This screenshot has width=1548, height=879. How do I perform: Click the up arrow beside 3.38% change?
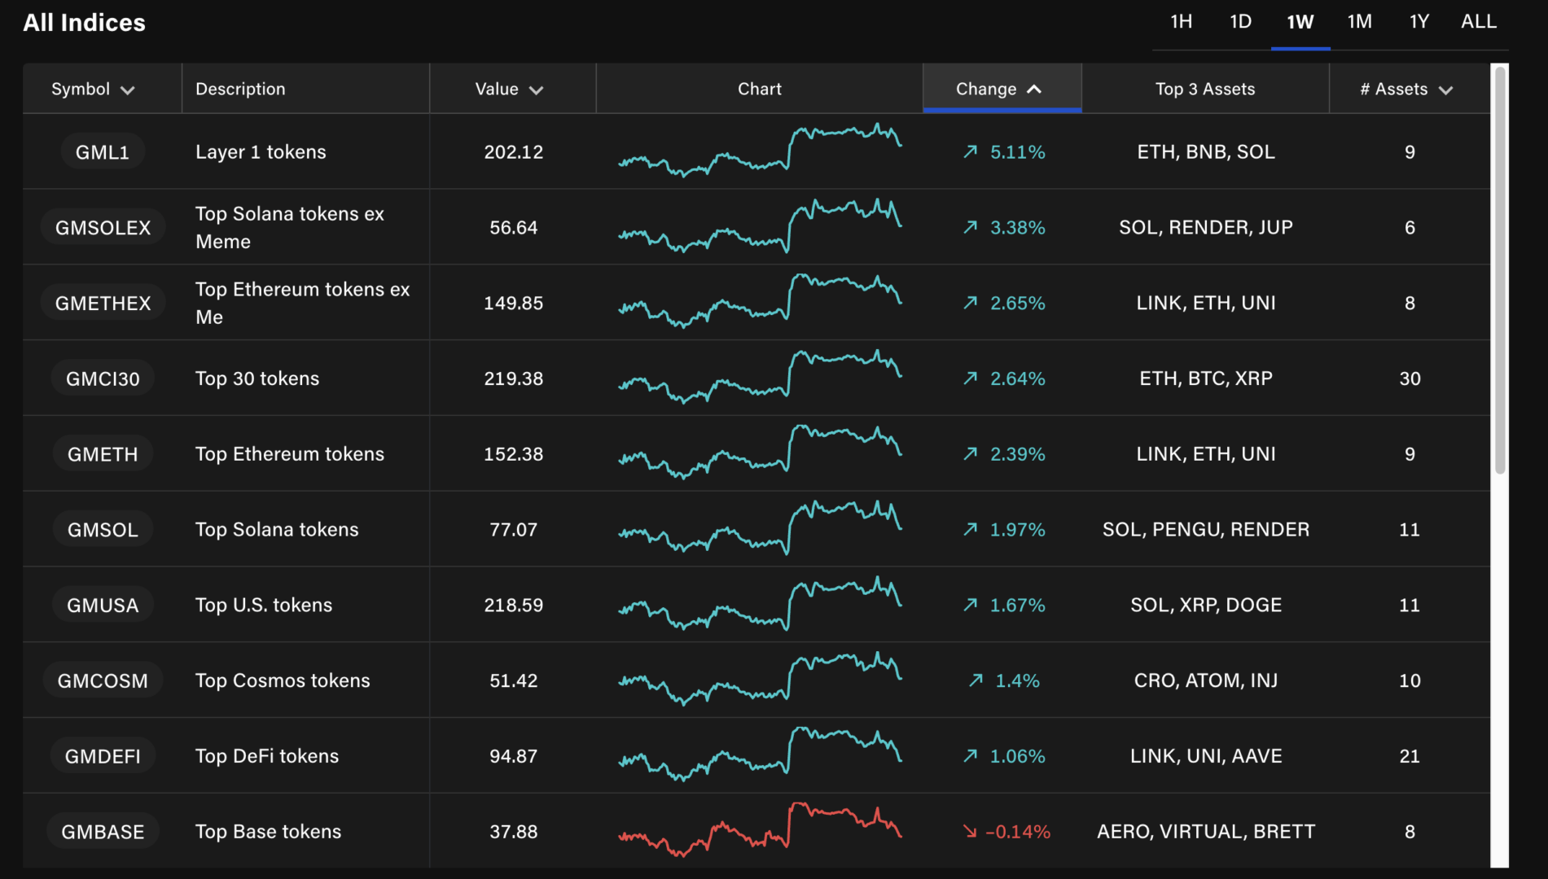[x=970, y=227]
